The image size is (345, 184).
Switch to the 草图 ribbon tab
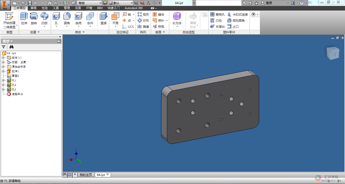(34, 8)
